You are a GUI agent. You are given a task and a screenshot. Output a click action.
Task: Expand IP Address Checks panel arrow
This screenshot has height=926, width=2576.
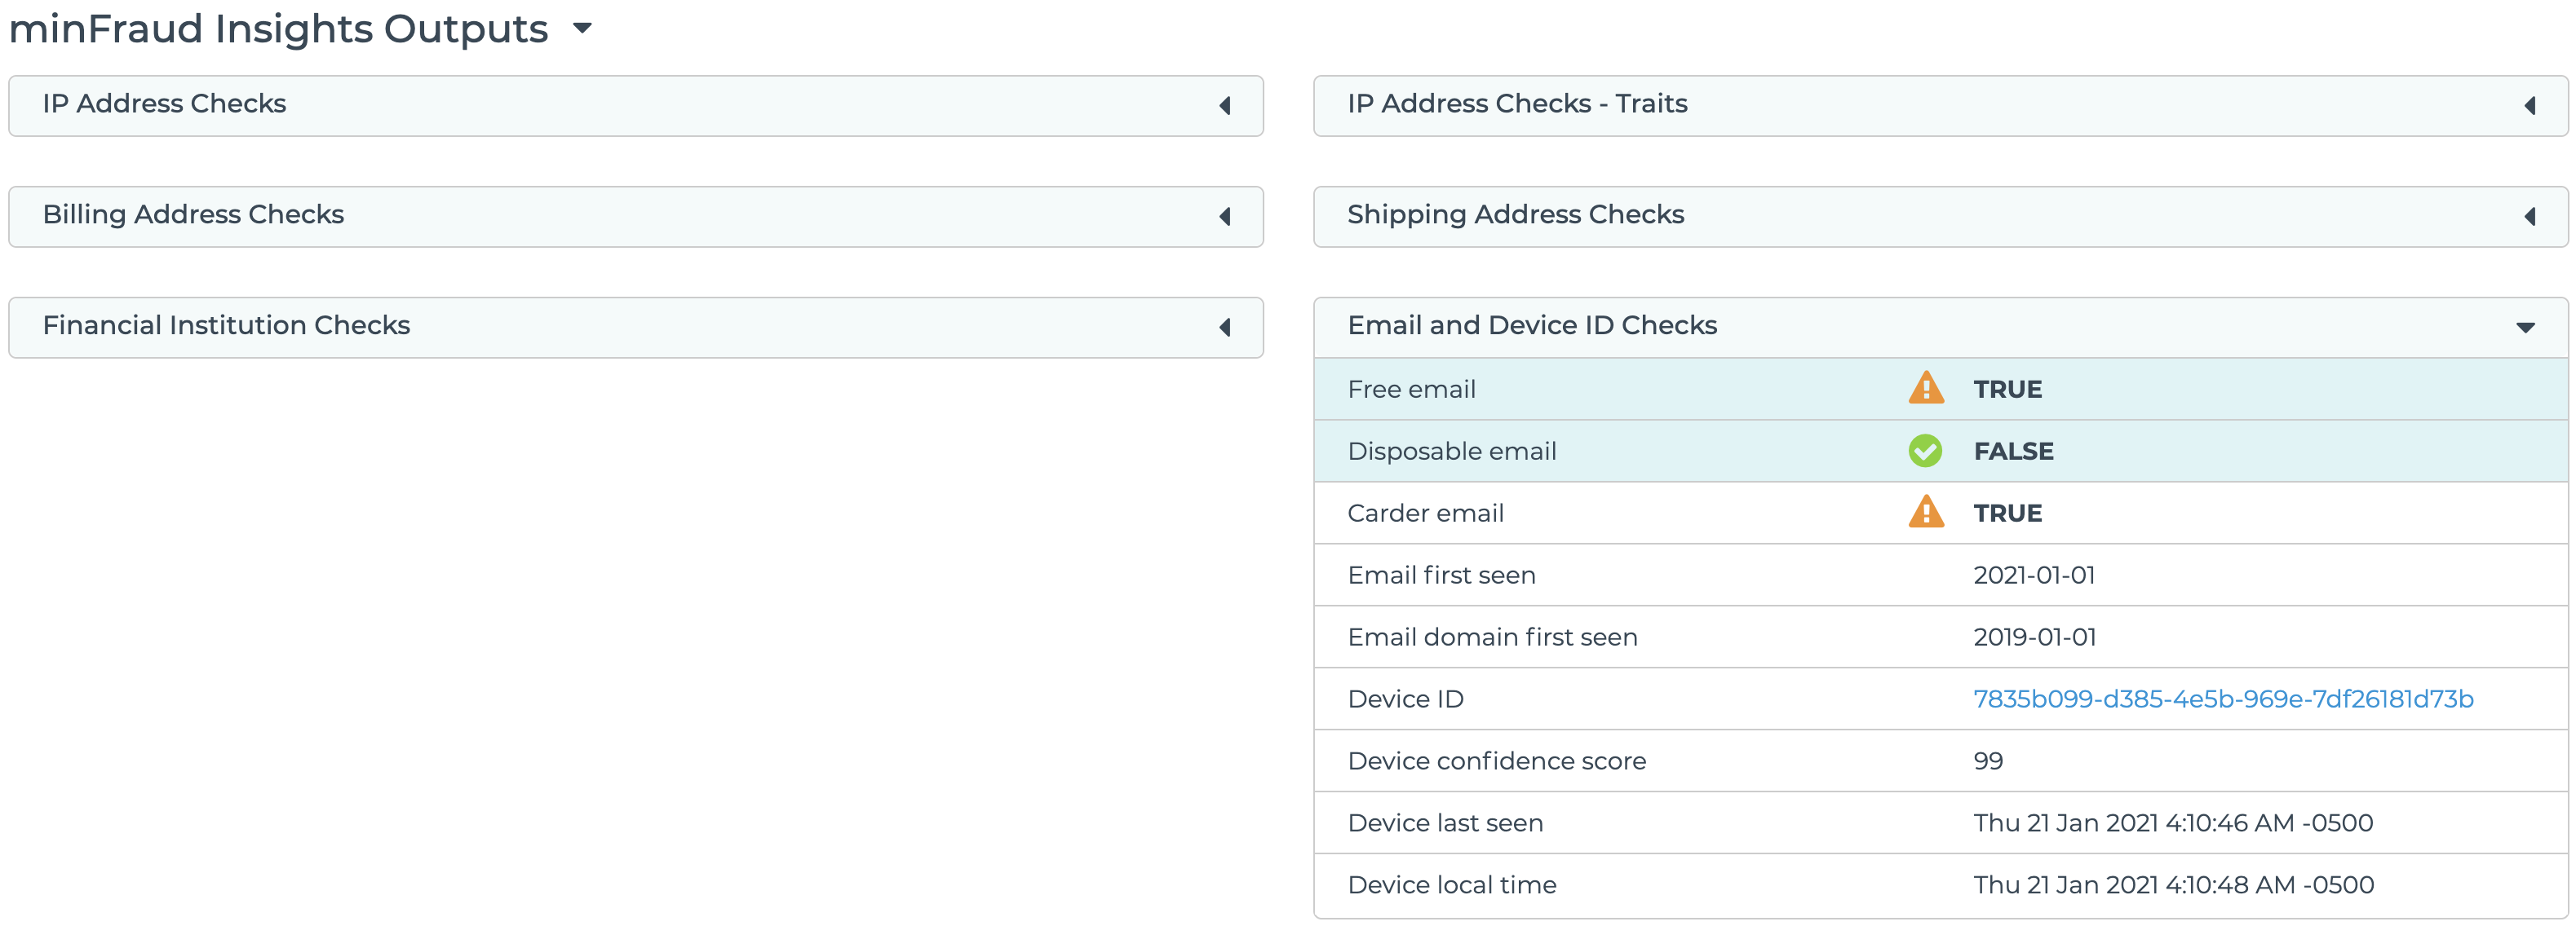[x=1225, y=105]
